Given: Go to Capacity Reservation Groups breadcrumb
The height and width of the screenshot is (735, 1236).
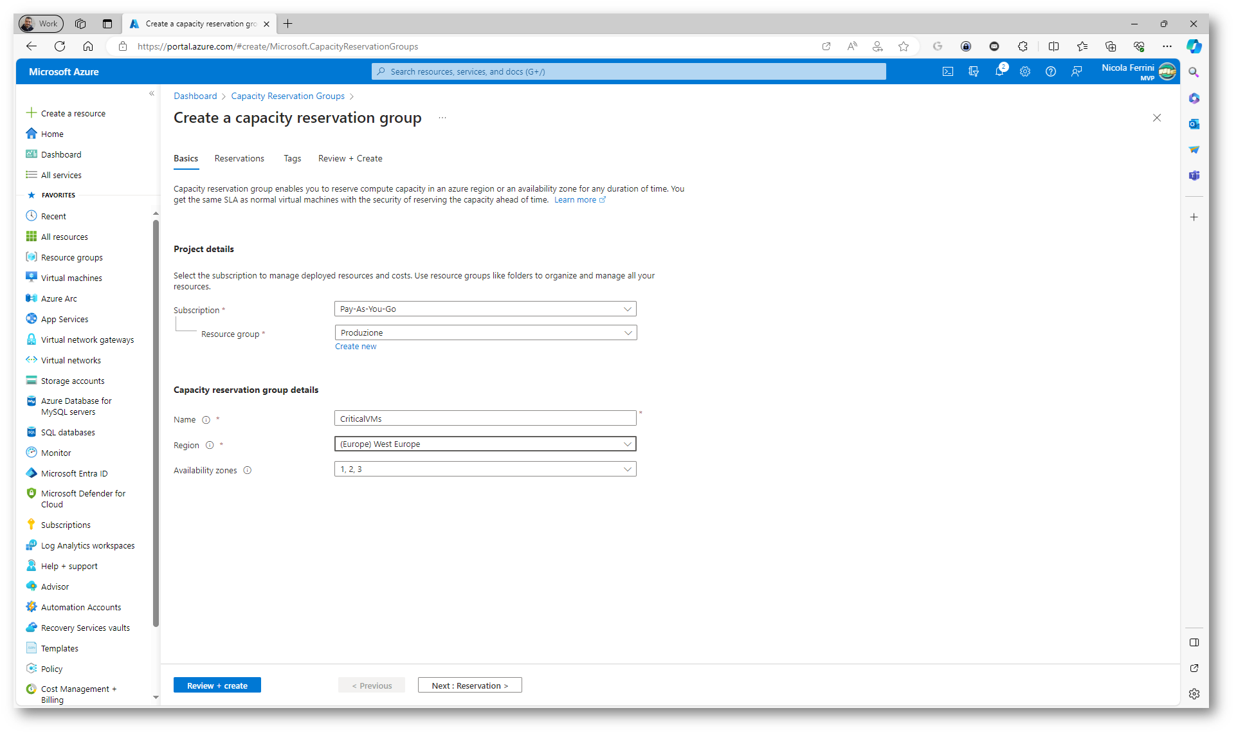Looking at the screenshot, I should click(x=287, y=96).
